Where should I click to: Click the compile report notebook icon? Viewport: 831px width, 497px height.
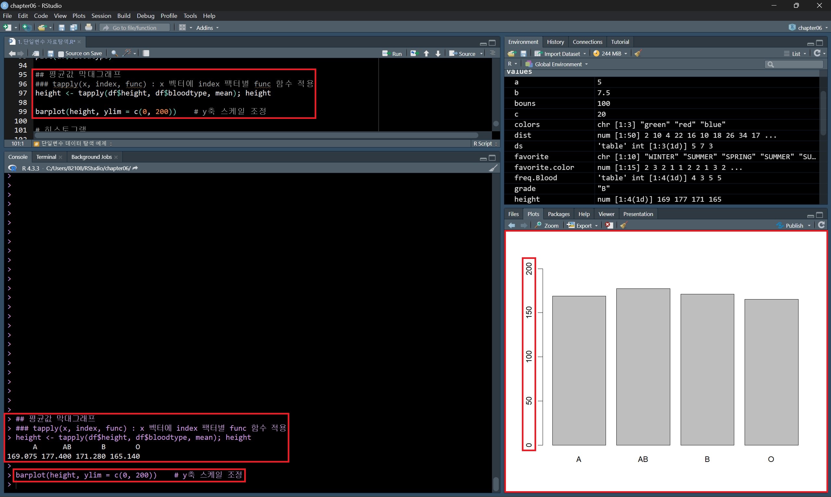tap(146, 53)
